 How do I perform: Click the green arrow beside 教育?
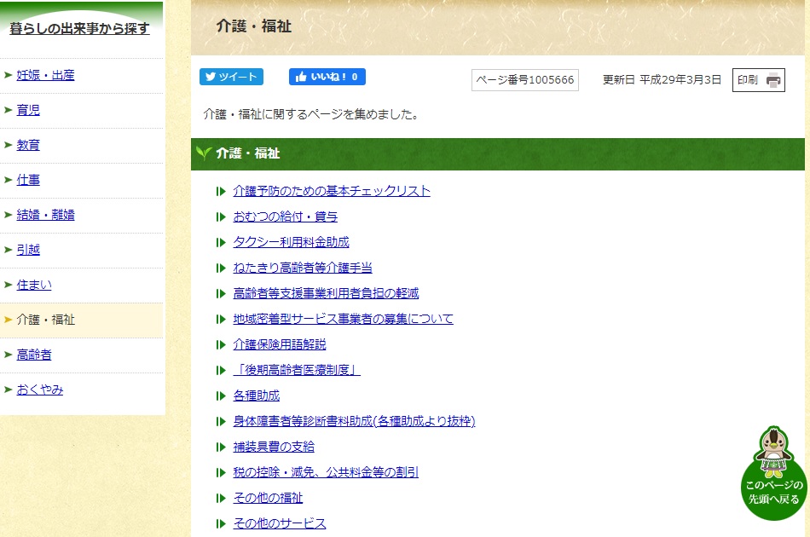coord(9,145)
